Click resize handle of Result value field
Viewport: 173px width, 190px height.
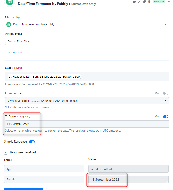[x=167, y=182]
